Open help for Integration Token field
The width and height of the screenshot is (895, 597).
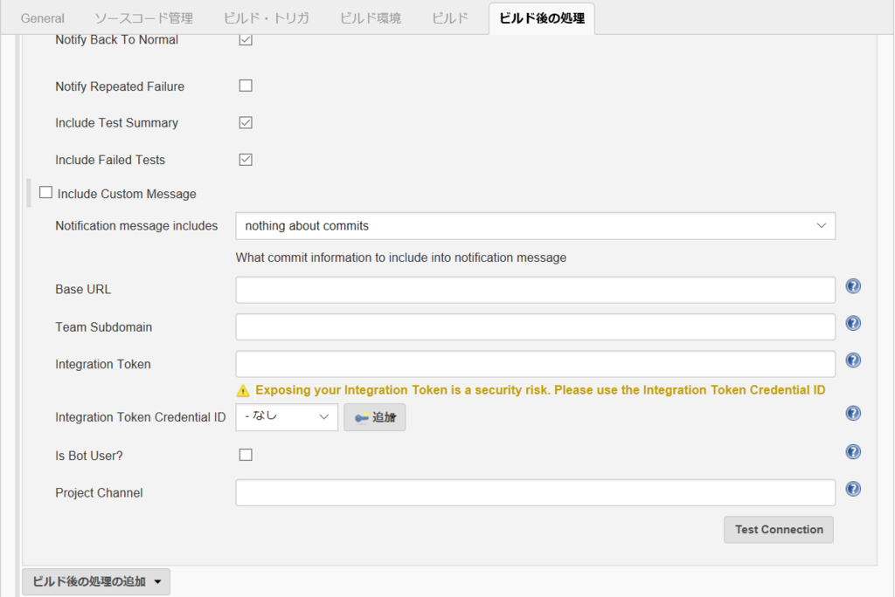tap(853, 360)
